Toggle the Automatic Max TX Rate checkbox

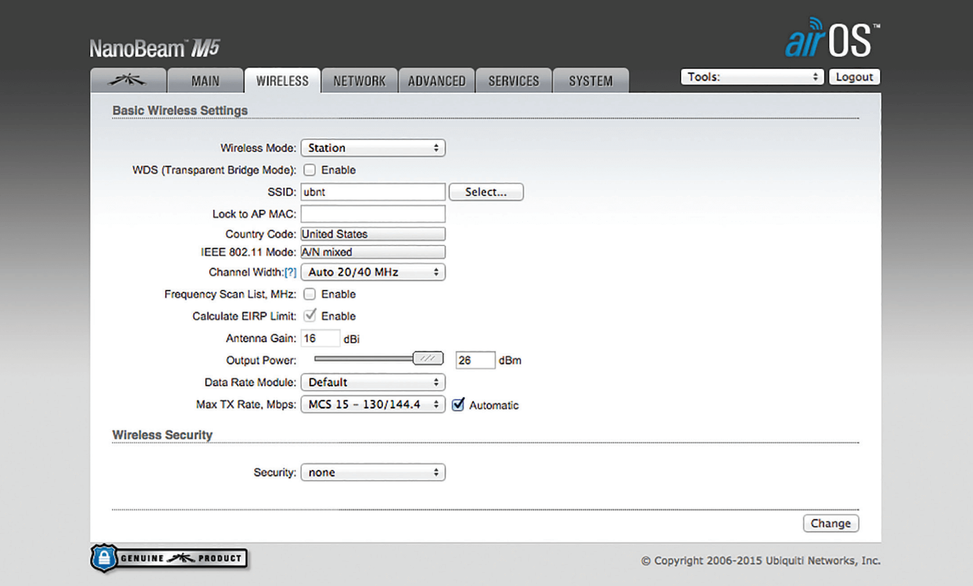pos(458,404)
